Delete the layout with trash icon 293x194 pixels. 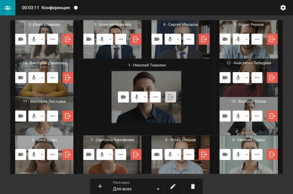tap(193, 186)
